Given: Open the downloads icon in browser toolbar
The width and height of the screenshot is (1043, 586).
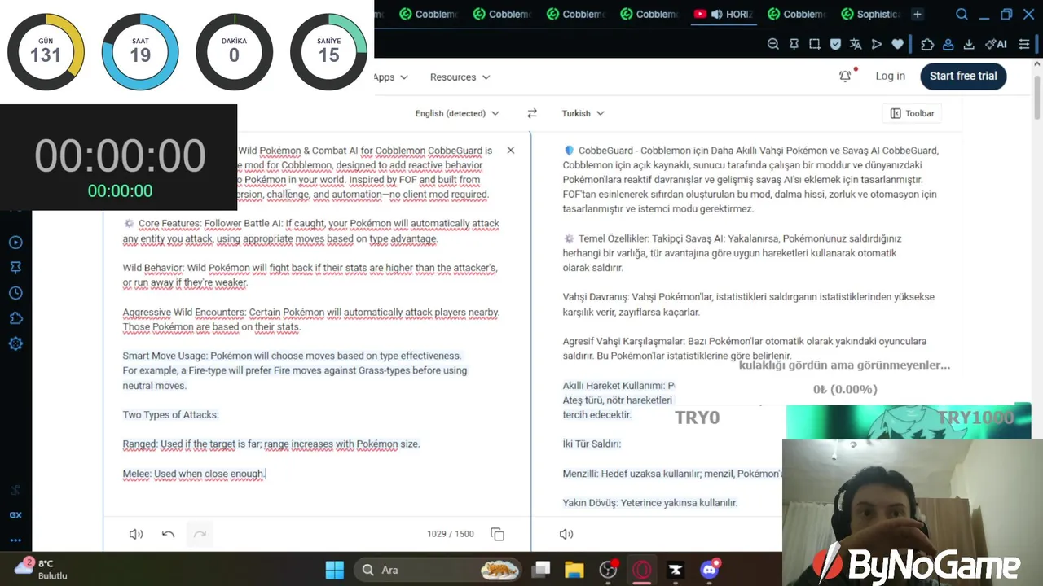Looking at the screenshot, I should (x=969, y=45).
